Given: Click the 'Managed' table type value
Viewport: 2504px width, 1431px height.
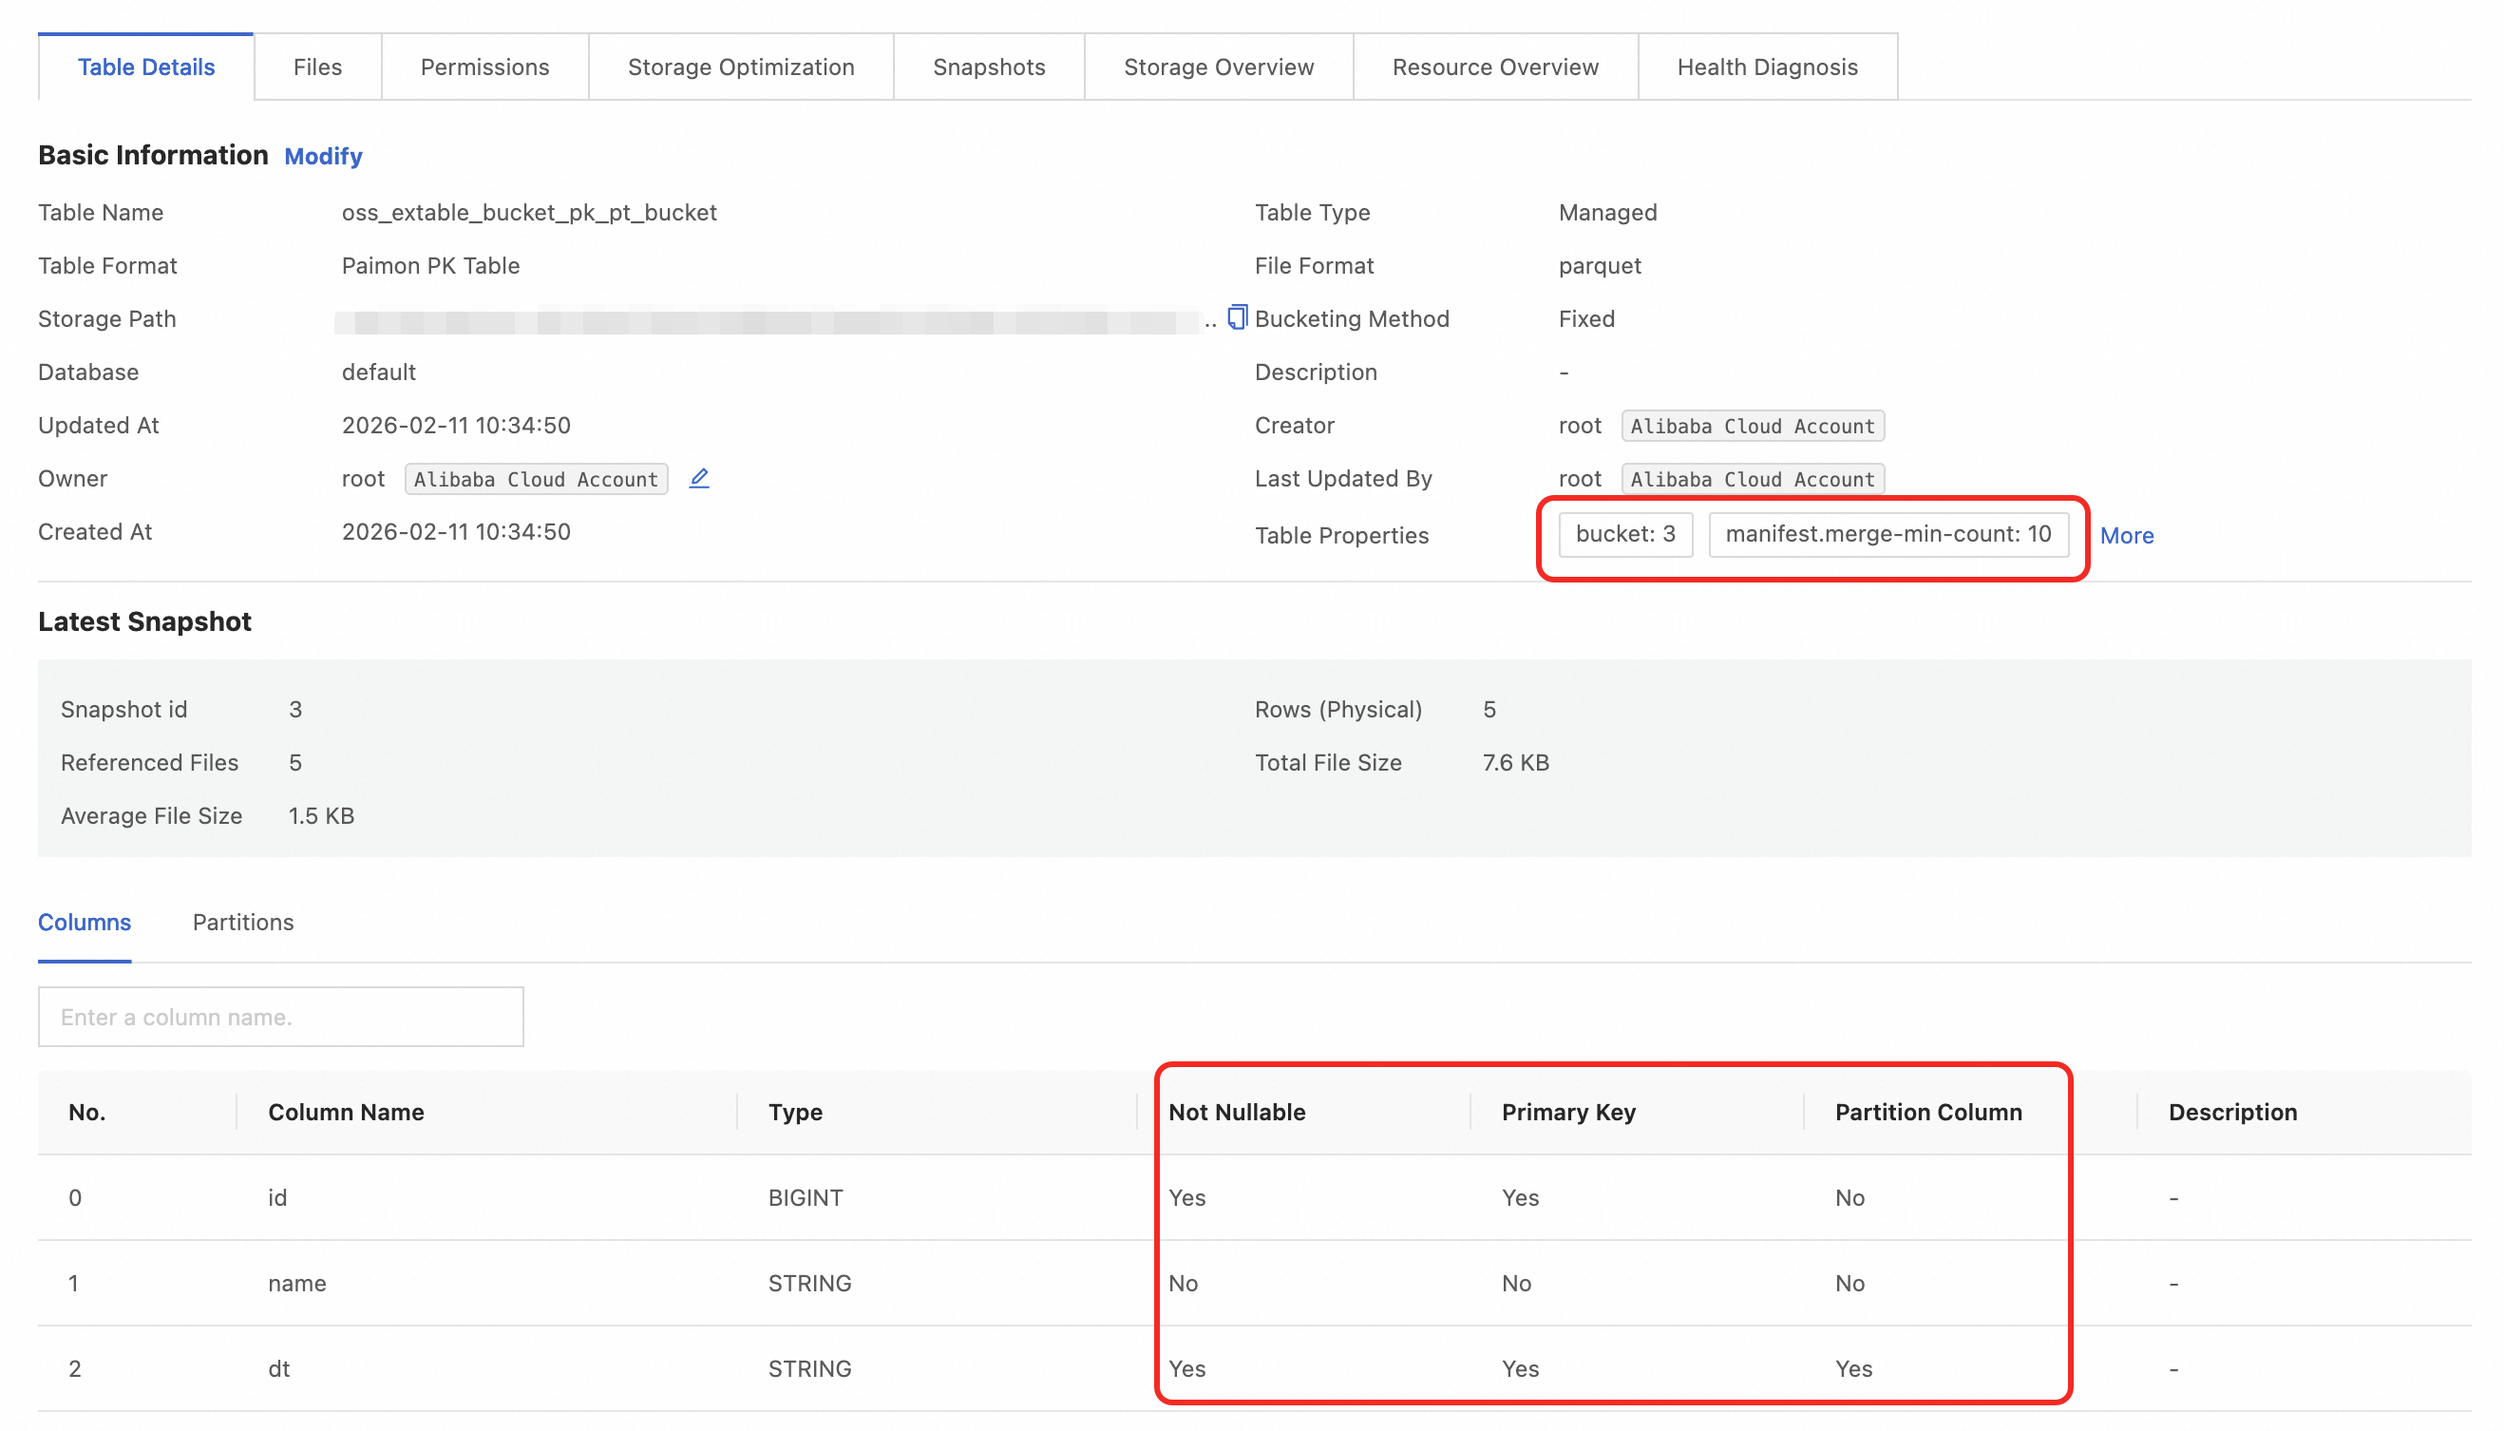Looking at the screenshot, I should pyautogui.click(x=1607, y=212).
